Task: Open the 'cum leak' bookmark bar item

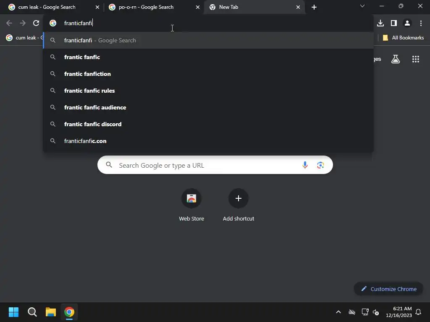Action: click(25, 38)
